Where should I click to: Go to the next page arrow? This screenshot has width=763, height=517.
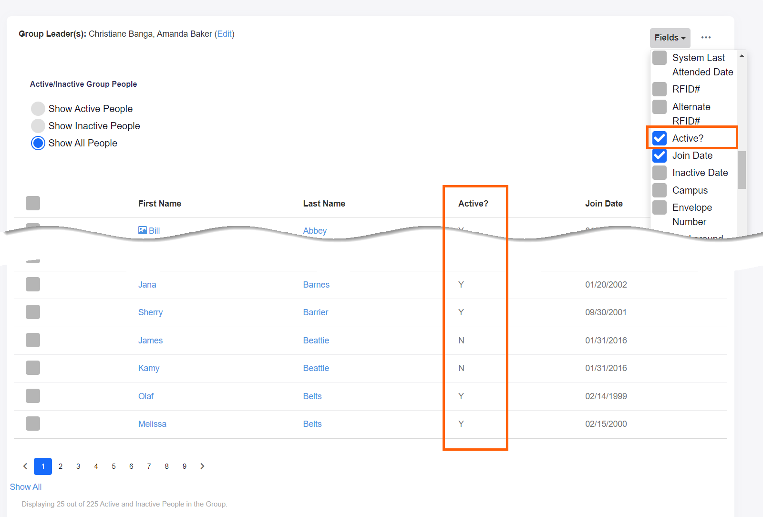pyautogui.click(x=202, y=466)
